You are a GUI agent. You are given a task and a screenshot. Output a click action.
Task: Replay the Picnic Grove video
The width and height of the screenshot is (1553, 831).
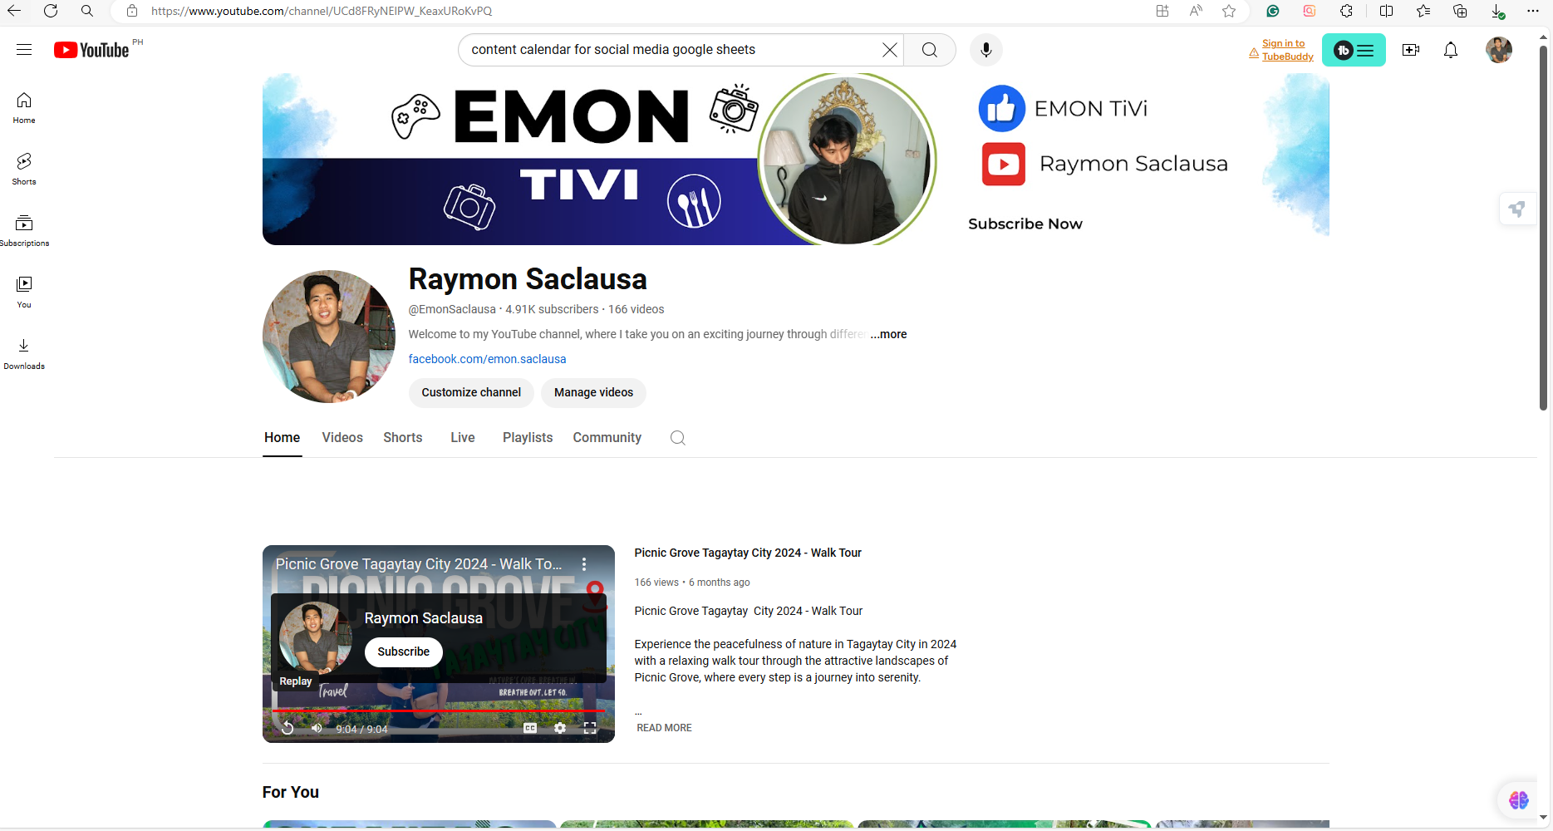288,728
